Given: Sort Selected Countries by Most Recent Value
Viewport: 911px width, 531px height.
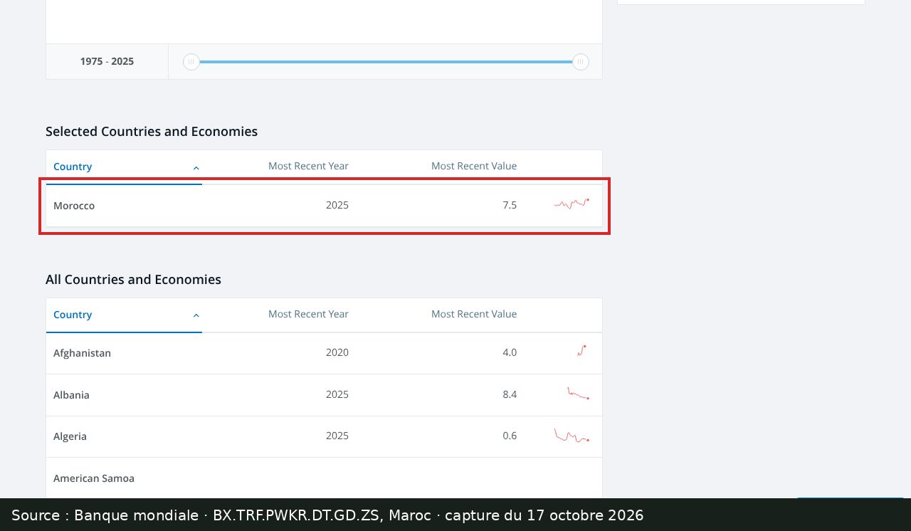Looking at the screenshot, I should click(x=474, y=166).
